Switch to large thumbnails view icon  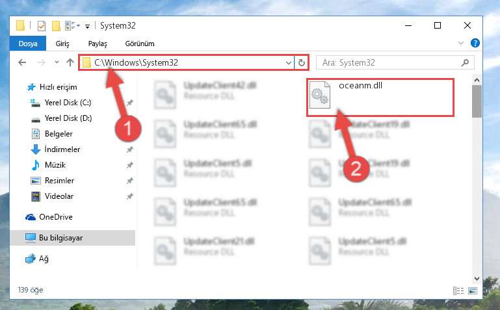pyautogui.click(x=473, y=291)
